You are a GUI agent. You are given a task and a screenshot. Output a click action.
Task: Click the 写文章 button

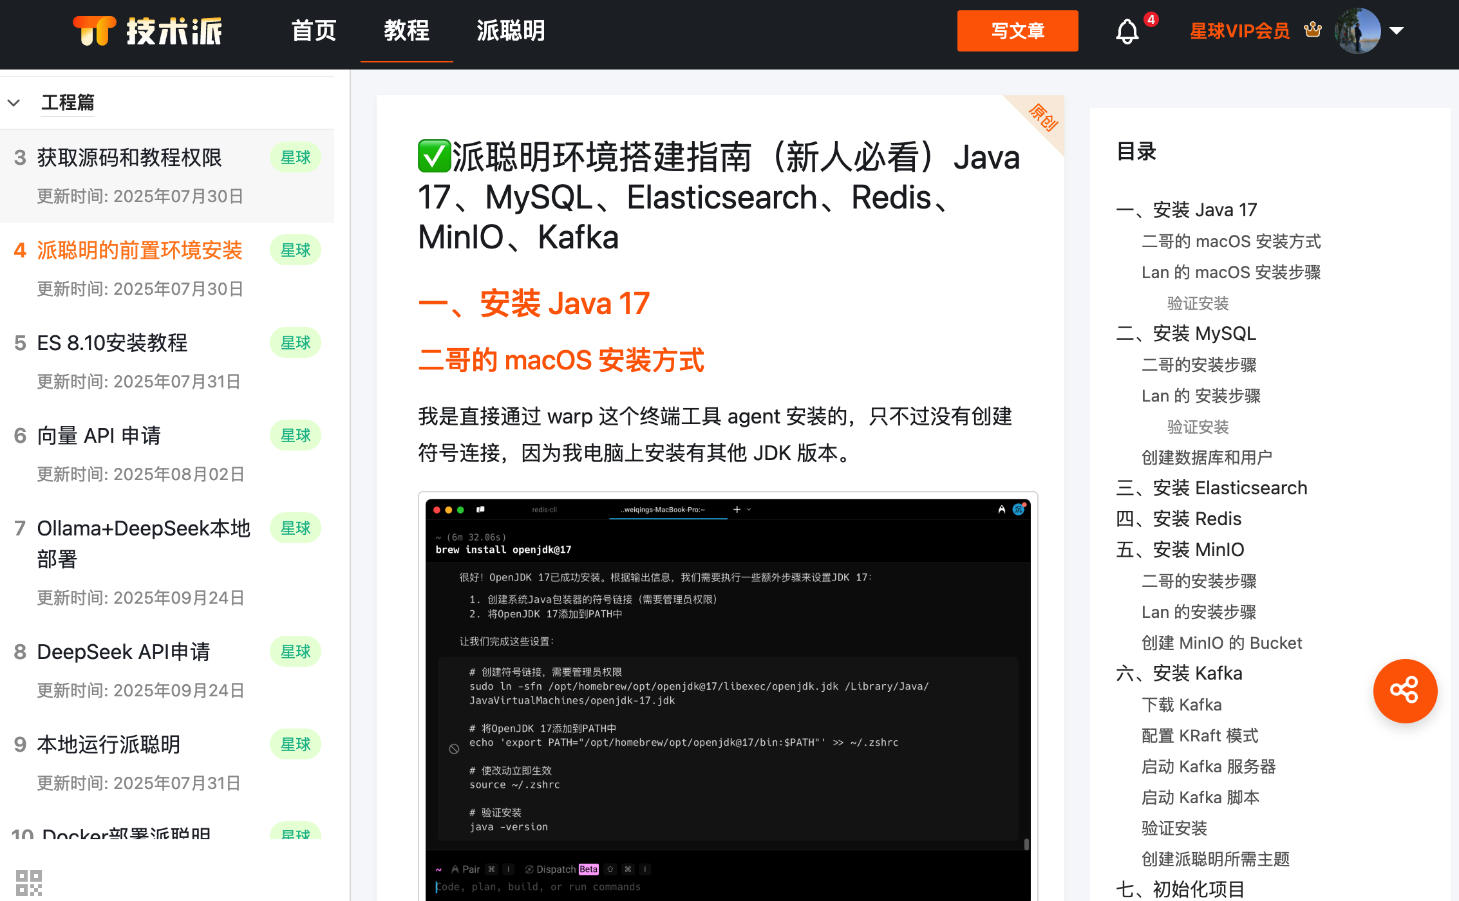click(1017, 31)
